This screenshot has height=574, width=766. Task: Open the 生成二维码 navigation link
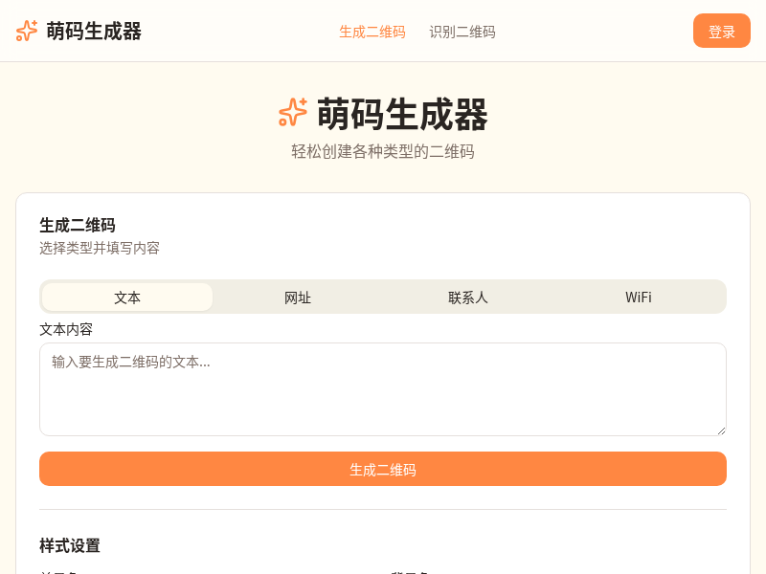tap(372, 32)
